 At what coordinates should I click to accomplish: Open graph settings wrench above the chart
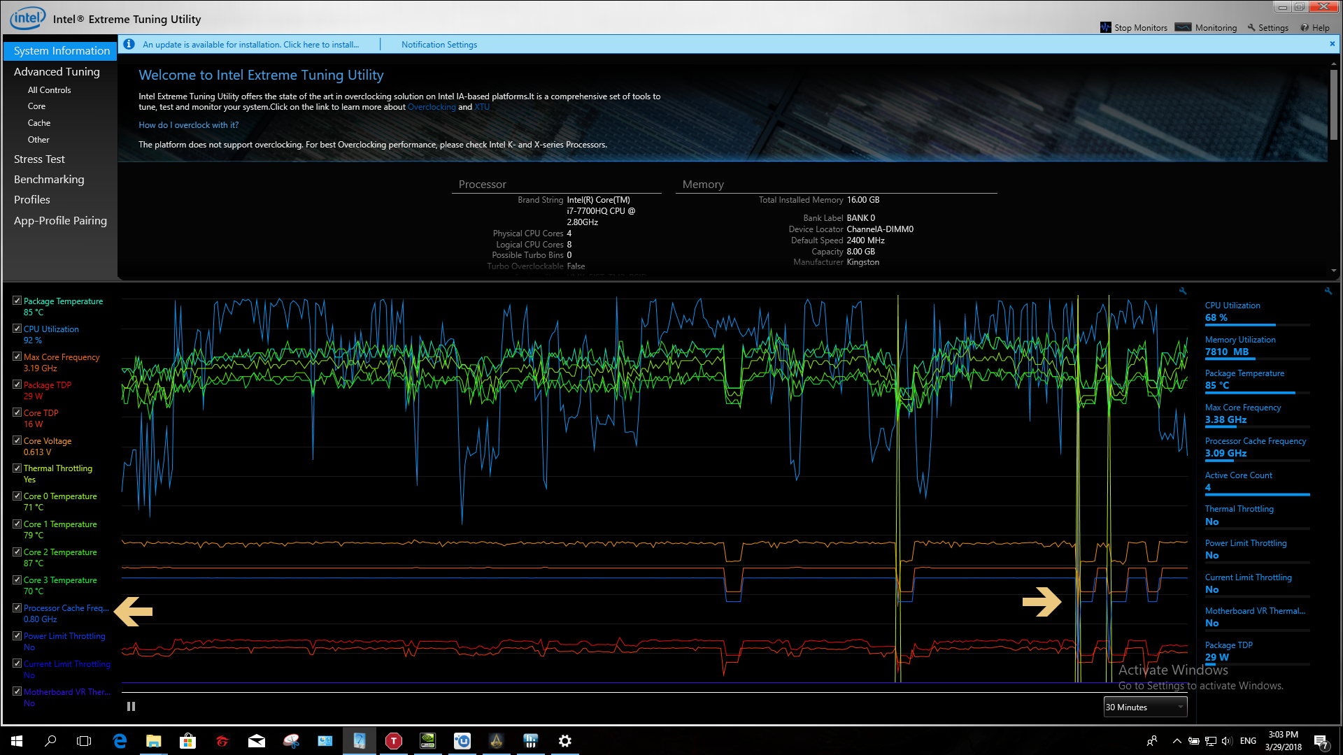[1182, 291]
